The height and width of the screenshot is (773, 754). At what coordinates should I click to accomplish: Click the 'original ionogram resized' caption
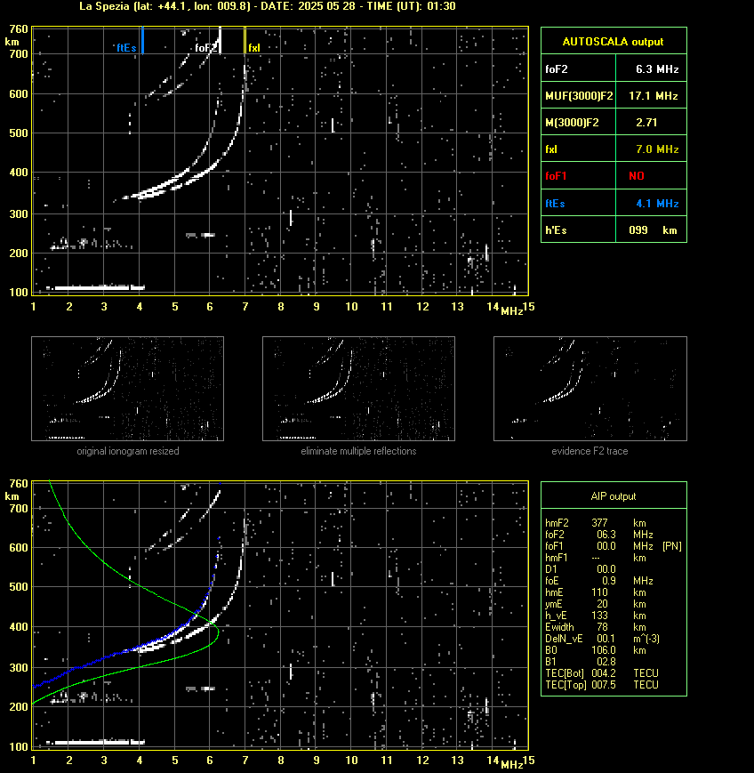point(128,451)
